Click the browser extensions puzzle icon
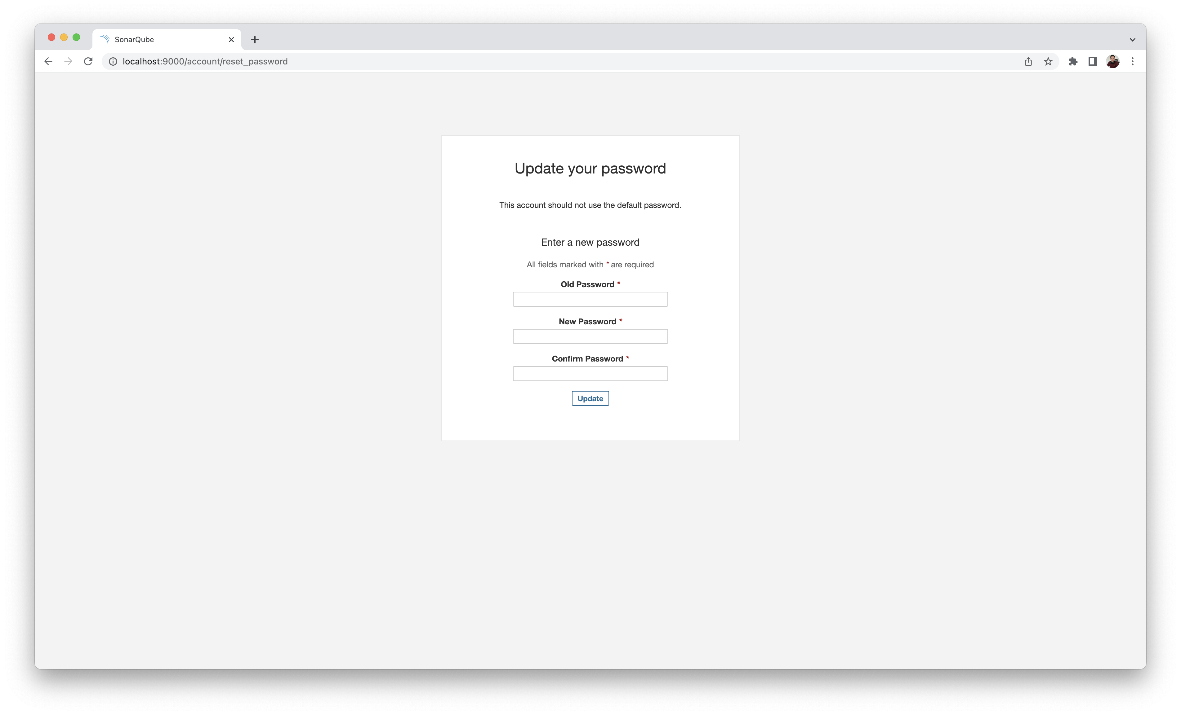This screenshot has width=1181, height=715. coord(1072,61)
